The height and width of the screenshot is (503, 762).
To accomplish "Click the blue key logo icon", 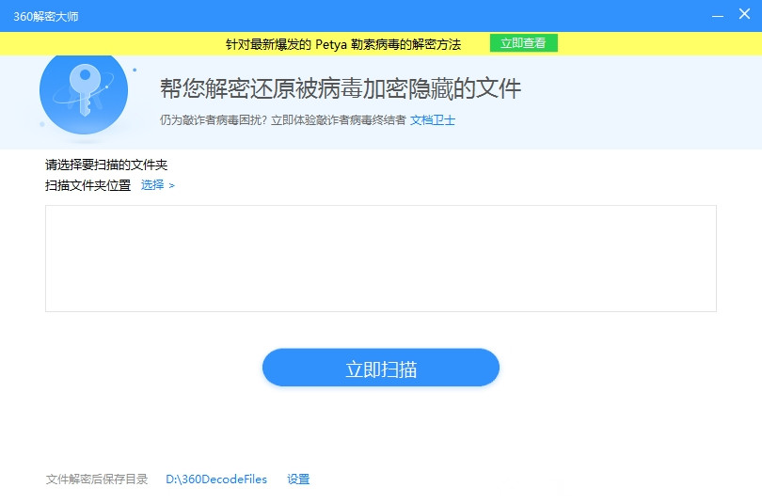I will (x=84, y=91).
